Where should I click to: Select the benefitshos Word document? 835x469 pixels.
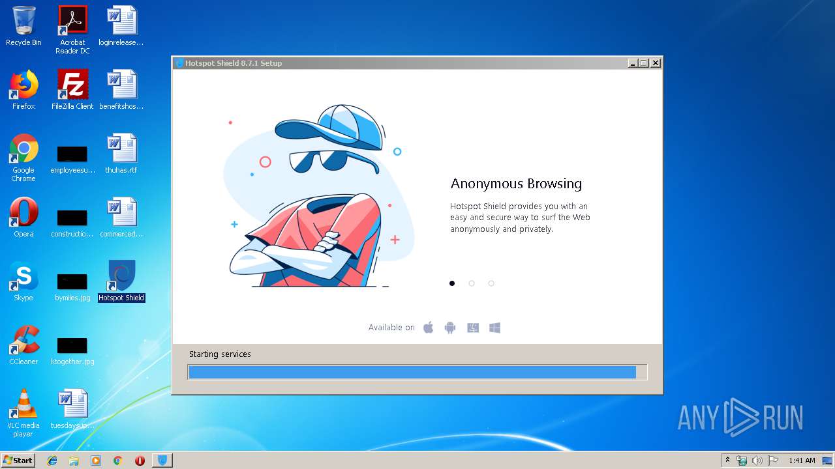pyautogui.click(x=121, y=90)
